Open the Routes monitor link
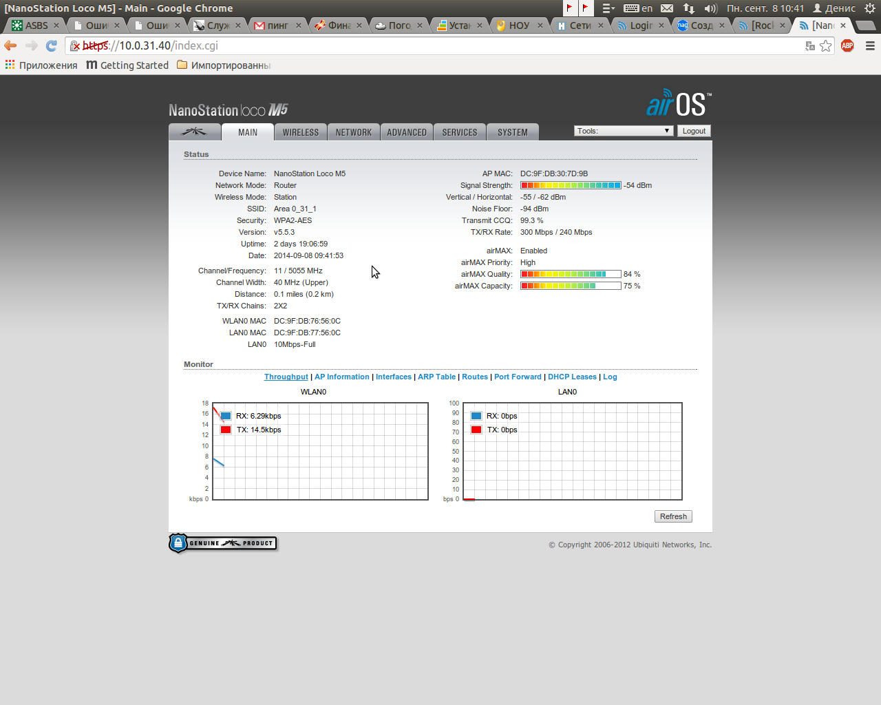 (475, 377)
